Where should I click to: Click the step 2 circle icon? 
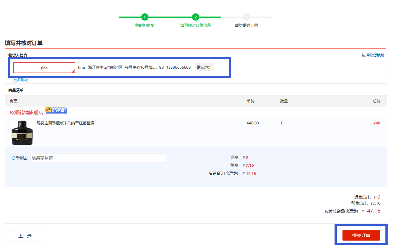point(196,17)
